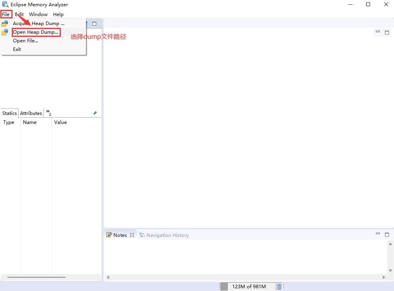Screen dimensions: 394x291
Task: Click the Open Heap Dump folder icon
Action: click(5, 32)
